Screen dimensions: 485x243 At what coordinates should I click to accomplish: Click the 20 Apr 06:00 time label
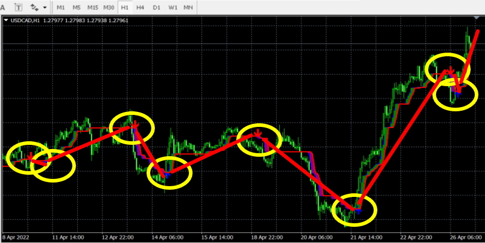point(316,238)
